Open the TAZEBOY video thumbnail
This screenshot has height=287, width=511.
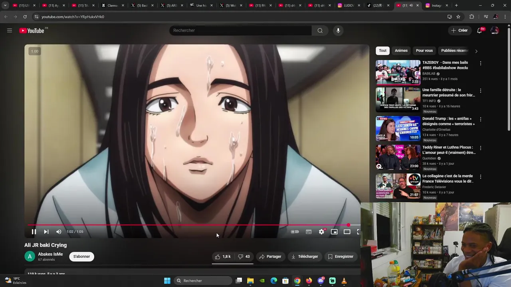(x=398, y=73)
